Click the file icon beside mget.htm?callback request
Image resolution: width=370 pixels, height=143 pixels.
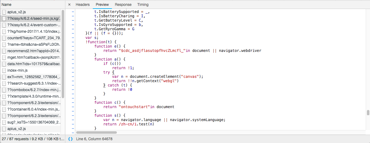(x=4, y=57)
